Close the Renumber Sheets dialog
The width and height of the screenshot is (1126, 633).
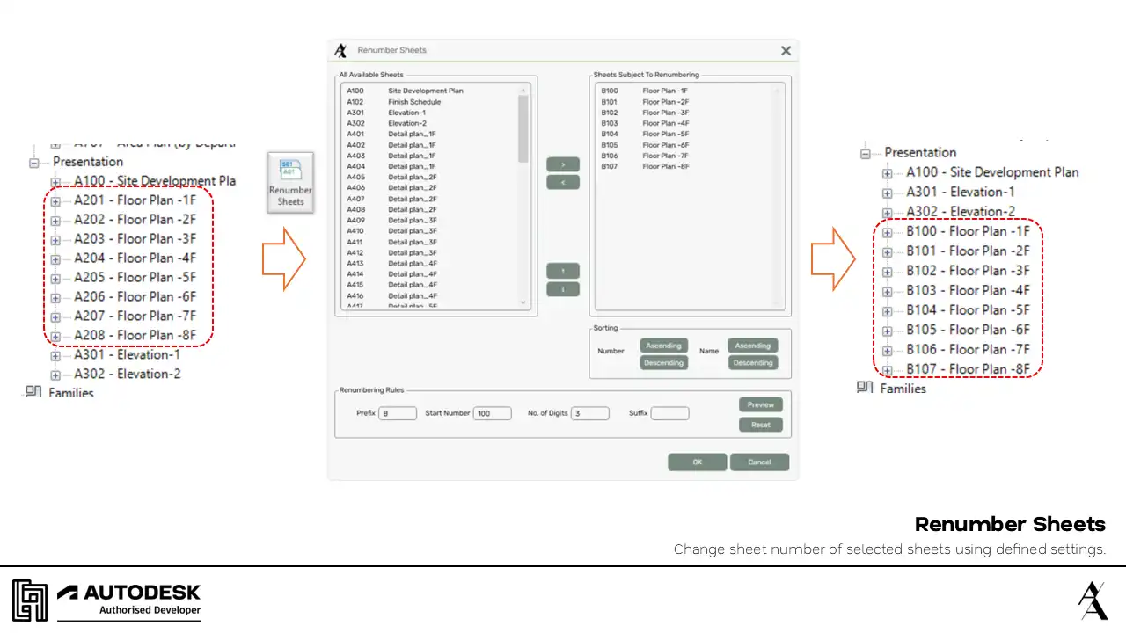[786, 51]
